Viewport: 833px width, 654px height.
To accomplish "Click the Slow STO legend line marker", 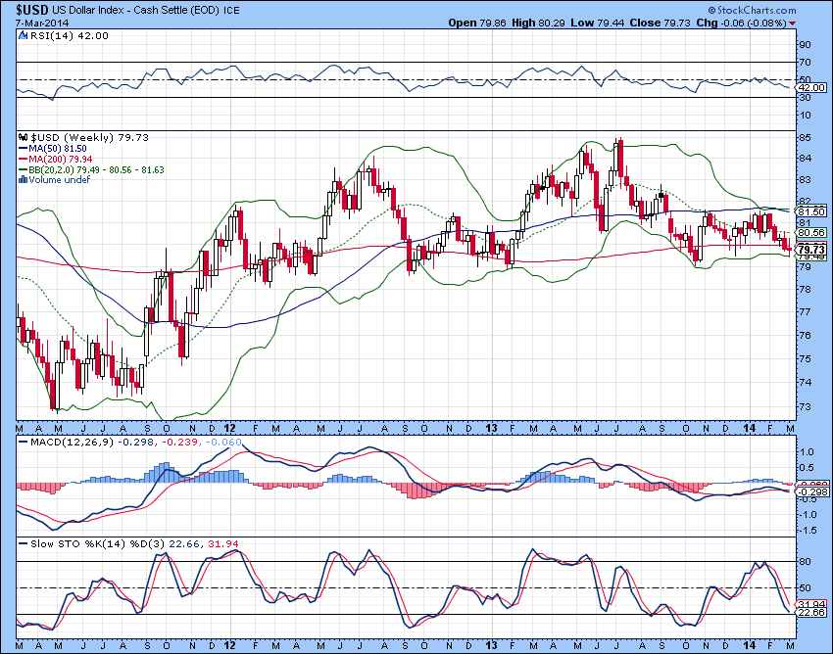I will click(x=24, y=543).
